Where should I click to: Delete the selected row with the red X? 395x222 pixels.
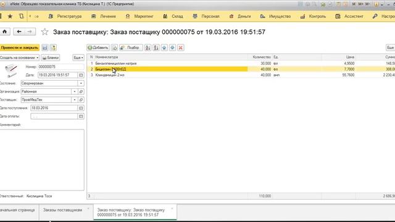click(181, 47)
